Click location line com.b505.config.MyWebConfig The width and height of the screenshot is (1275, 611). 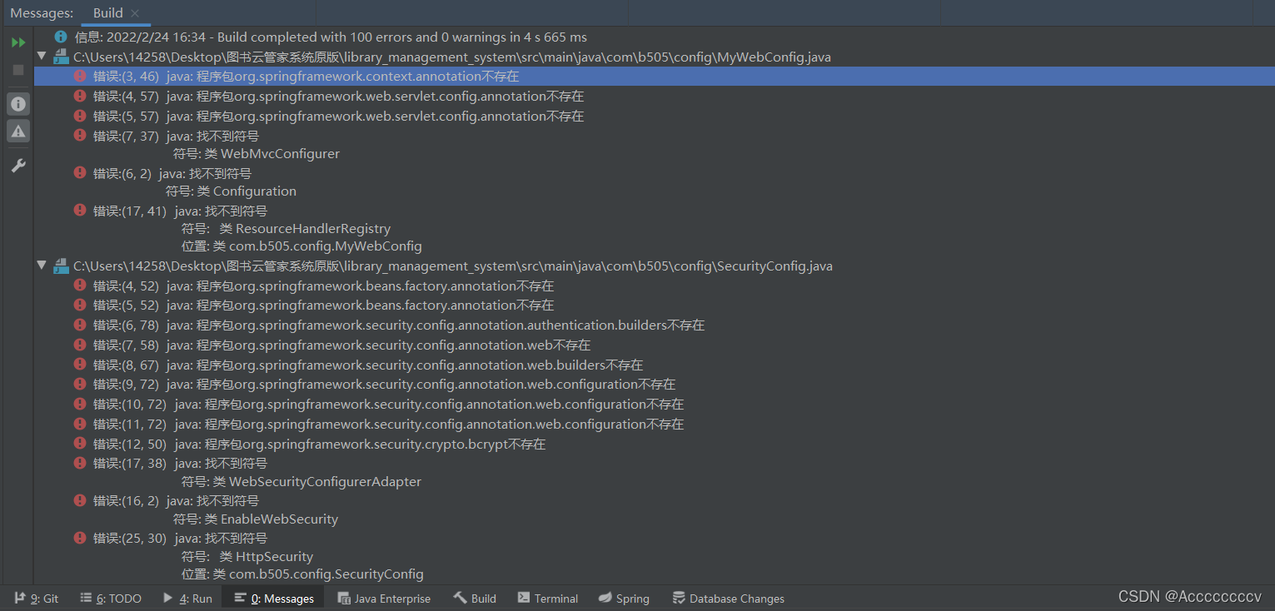(x=301, y=246)
